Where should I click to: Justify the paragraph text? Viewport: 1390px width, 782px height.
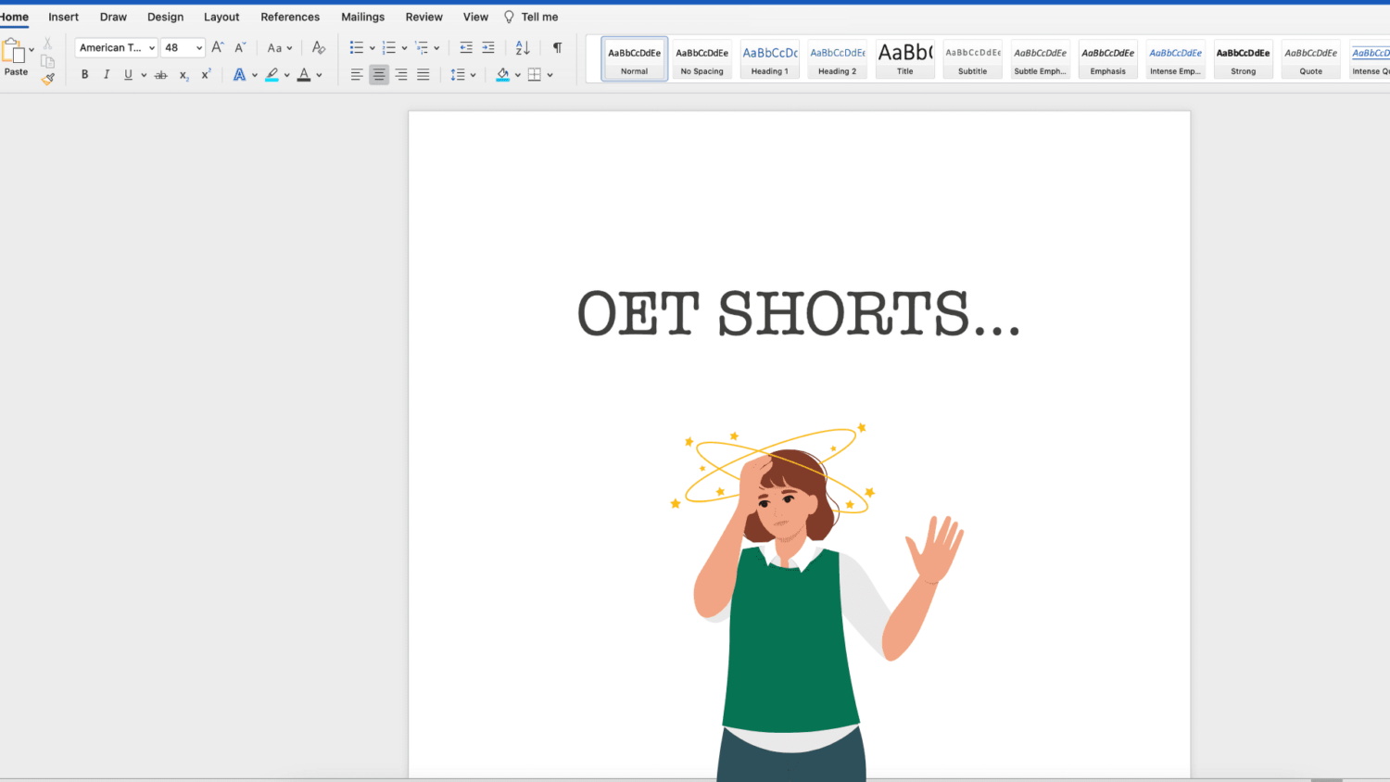(423, 75)
